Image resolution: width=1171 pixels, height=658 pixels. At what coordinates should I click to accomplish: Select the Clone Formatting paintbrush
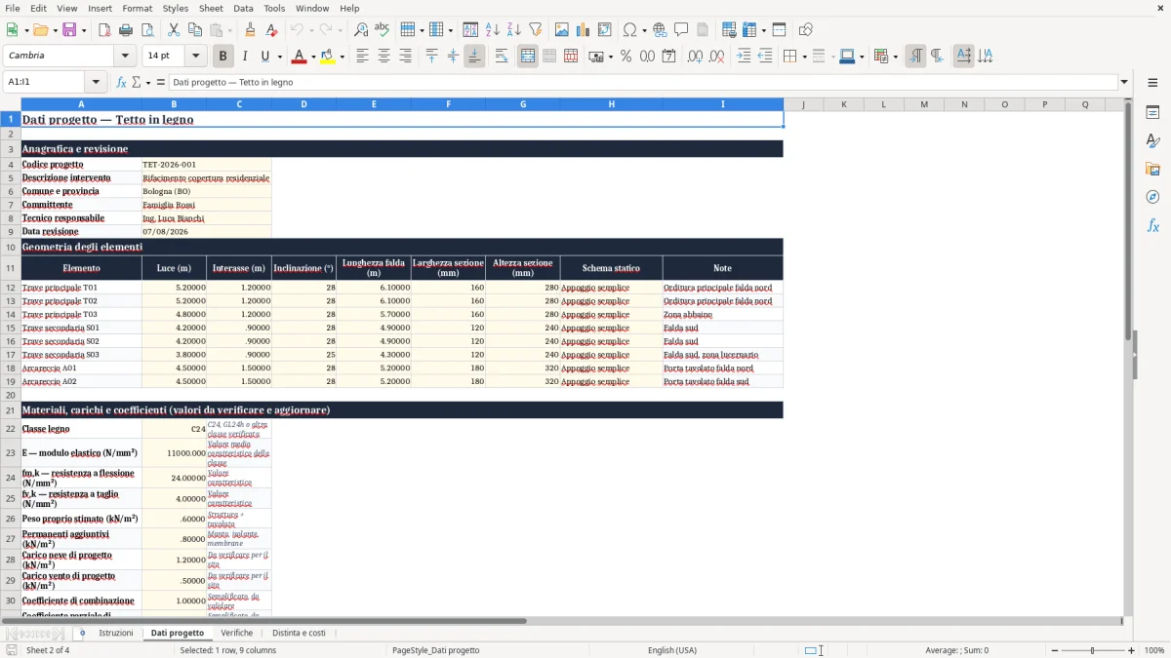coord(251,30)
